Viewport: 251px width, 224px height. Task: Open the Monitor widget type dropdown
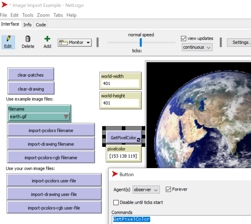75,43
